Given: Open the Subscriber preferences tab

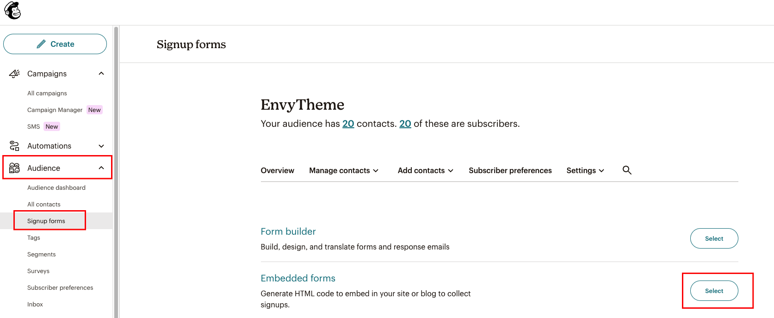Looking at the screenshot, I should tap(510, 170).
